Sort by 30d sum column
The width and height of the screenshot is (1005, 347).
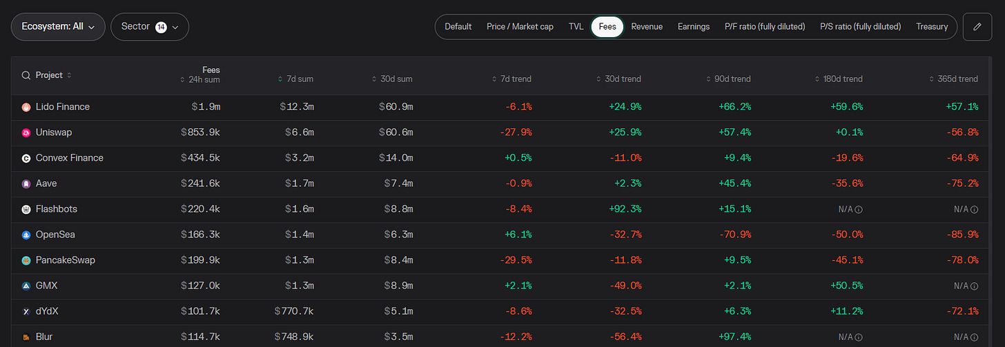click(x=392, y=79)
